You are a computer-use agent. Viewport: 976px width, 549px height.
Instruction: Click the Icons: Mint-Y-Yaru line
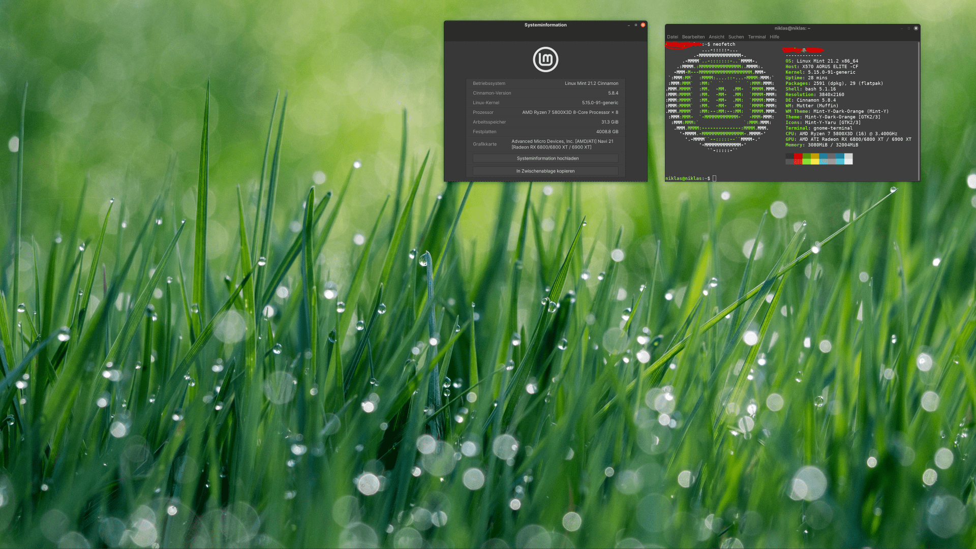823,123
